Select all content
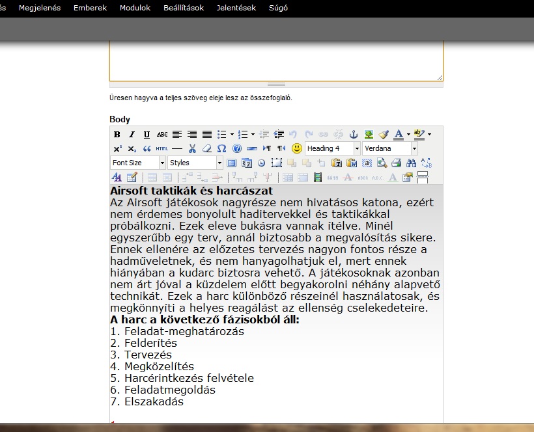 pyautogui.click(x=367, y=163)
